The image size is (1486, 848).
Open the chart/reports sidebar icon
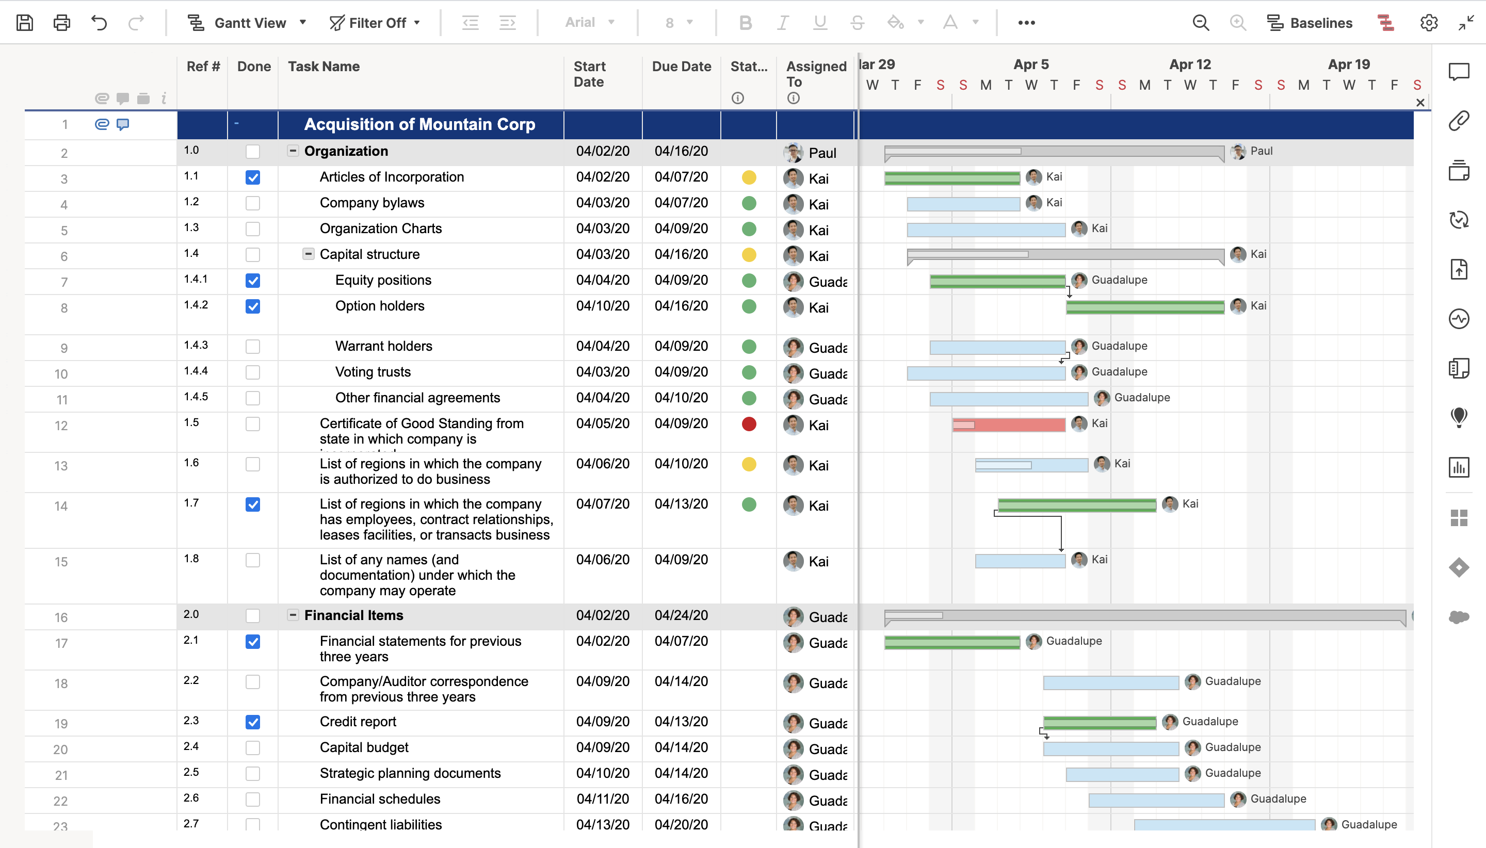coord(1459,467)
